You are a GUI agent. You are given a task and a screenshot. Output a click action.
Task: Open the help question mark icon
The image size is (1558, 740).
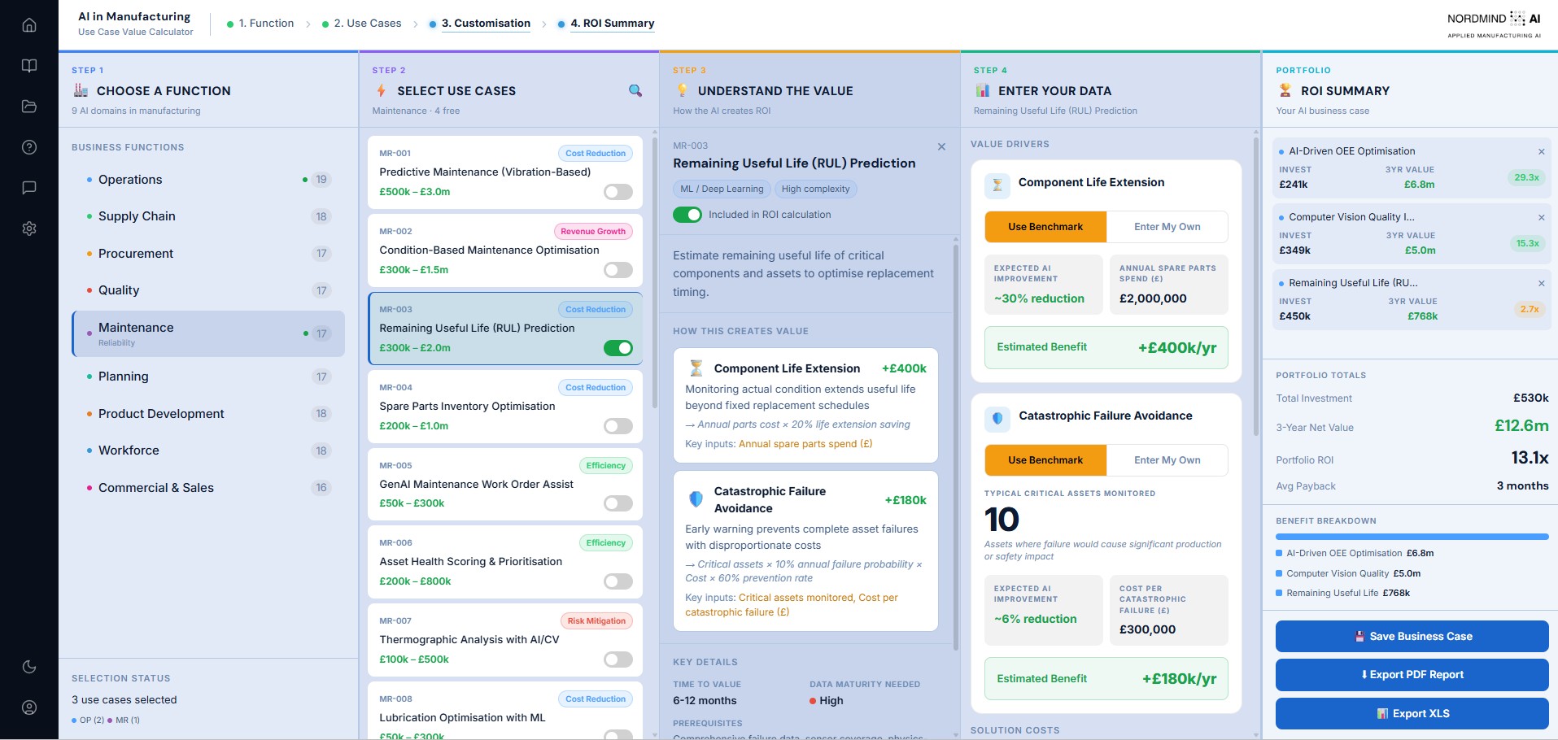point(29,147)
